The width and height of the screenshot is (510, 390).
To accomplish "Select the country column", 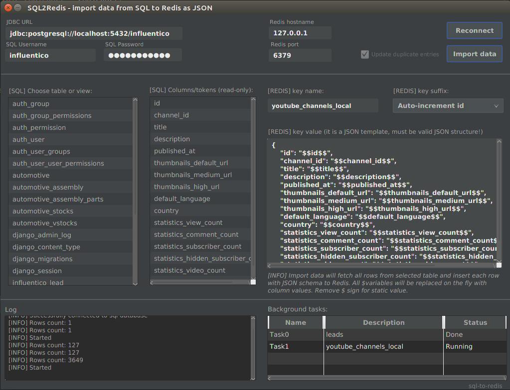I will [x=200, y=211].
